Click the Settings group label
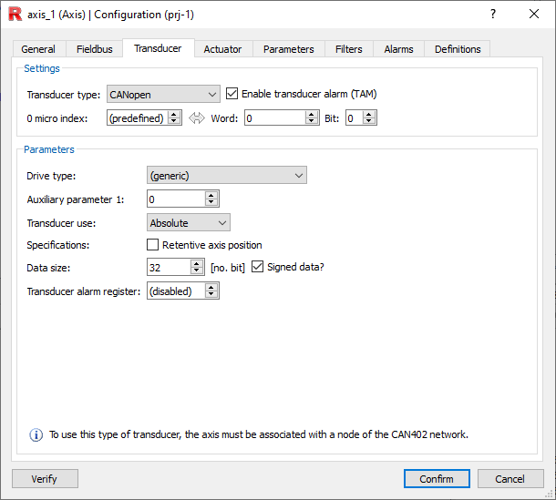This screenshot has height=500, width=556. [x=42, y=68]
